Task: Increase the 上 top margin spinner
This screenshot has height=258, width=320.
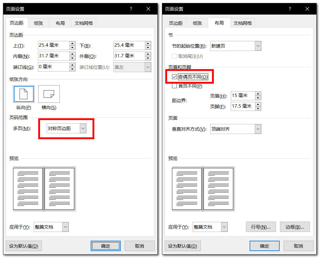Action: (x=72, y=44)
